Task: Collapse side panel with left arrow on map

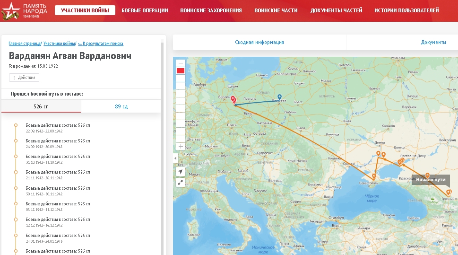Action: [x=175, y=158]
